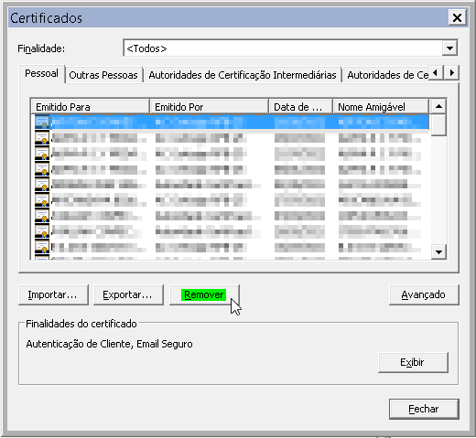
Task: Click the tab strip left scroll arrow
Action: point(436,73)
